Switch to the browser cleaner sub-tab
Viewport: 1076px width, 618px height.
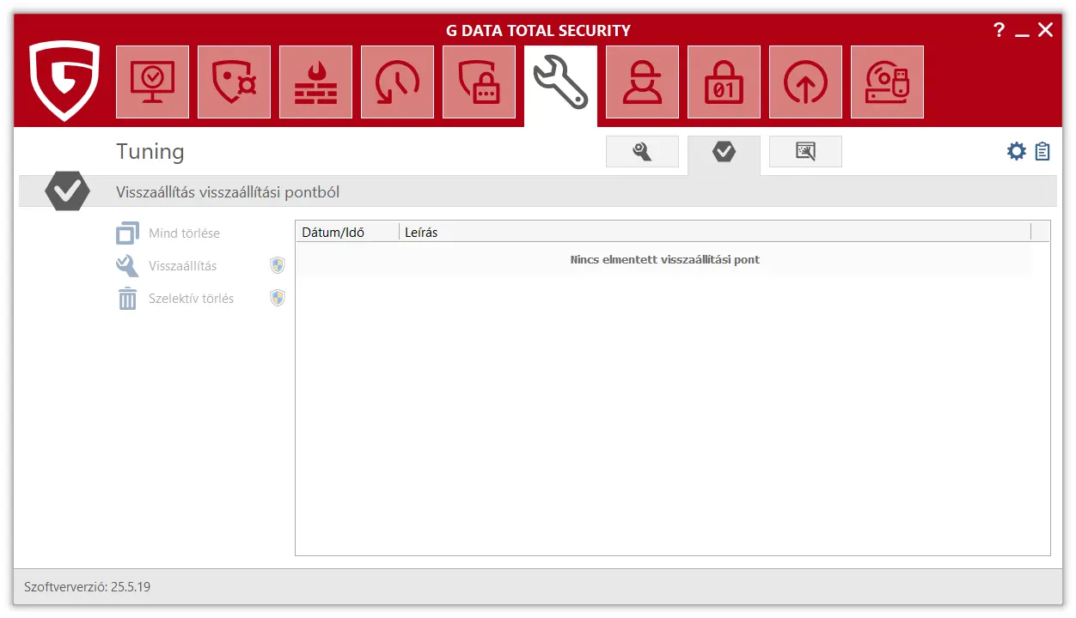[805, 152]
